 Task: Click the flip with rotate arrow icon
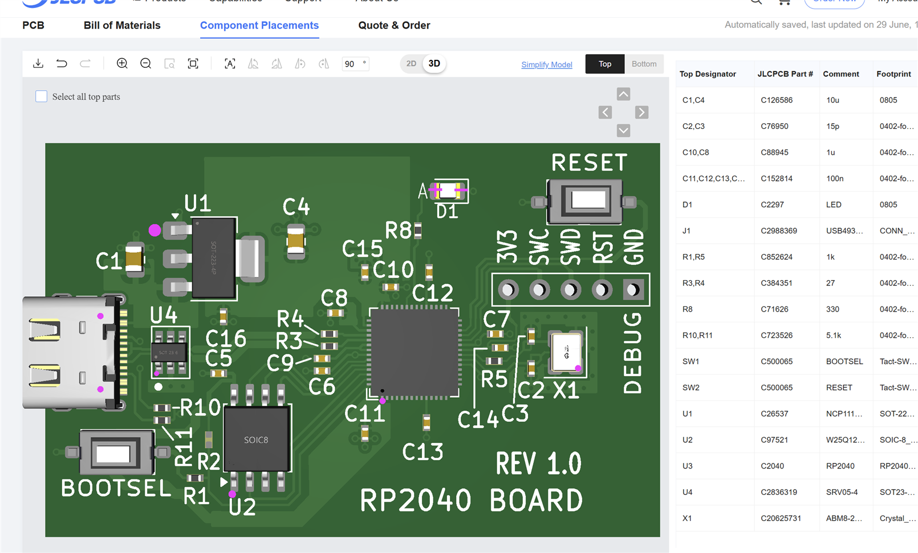coord(277,64)
